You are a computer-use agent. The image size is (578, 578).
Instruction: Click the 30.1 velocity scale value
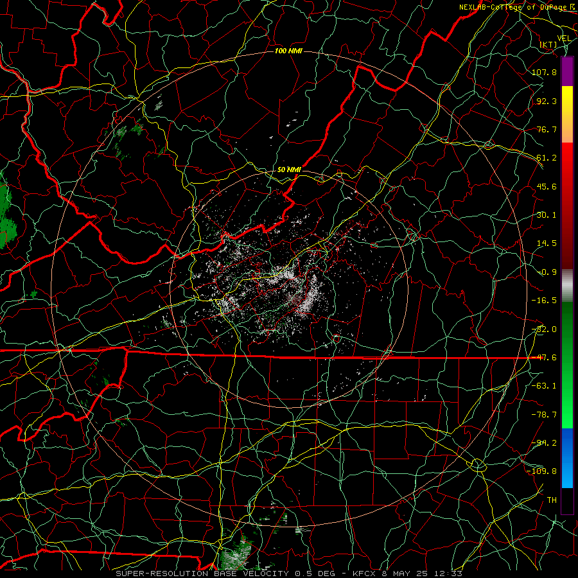(547, 215)
